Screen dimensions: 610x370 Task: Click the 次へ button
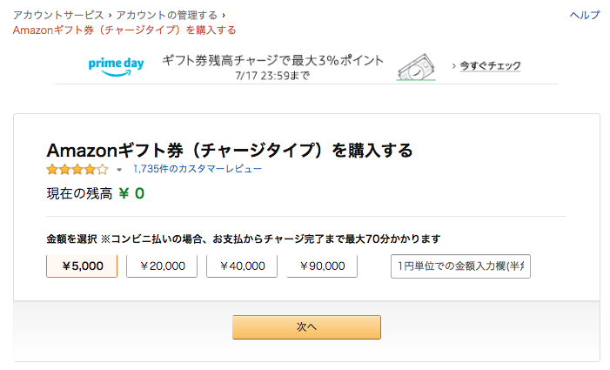[306, 327]
